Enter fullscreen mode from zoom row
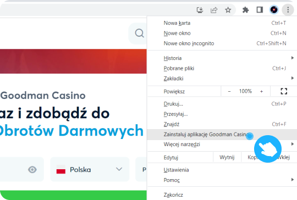 pyautogui.click(x=284, y=91)
